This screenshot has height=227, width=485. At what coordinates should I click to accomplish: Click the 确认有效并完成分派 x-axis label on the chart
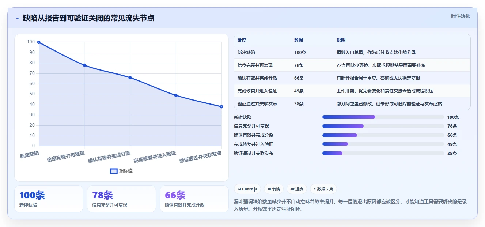click(109, 156)
